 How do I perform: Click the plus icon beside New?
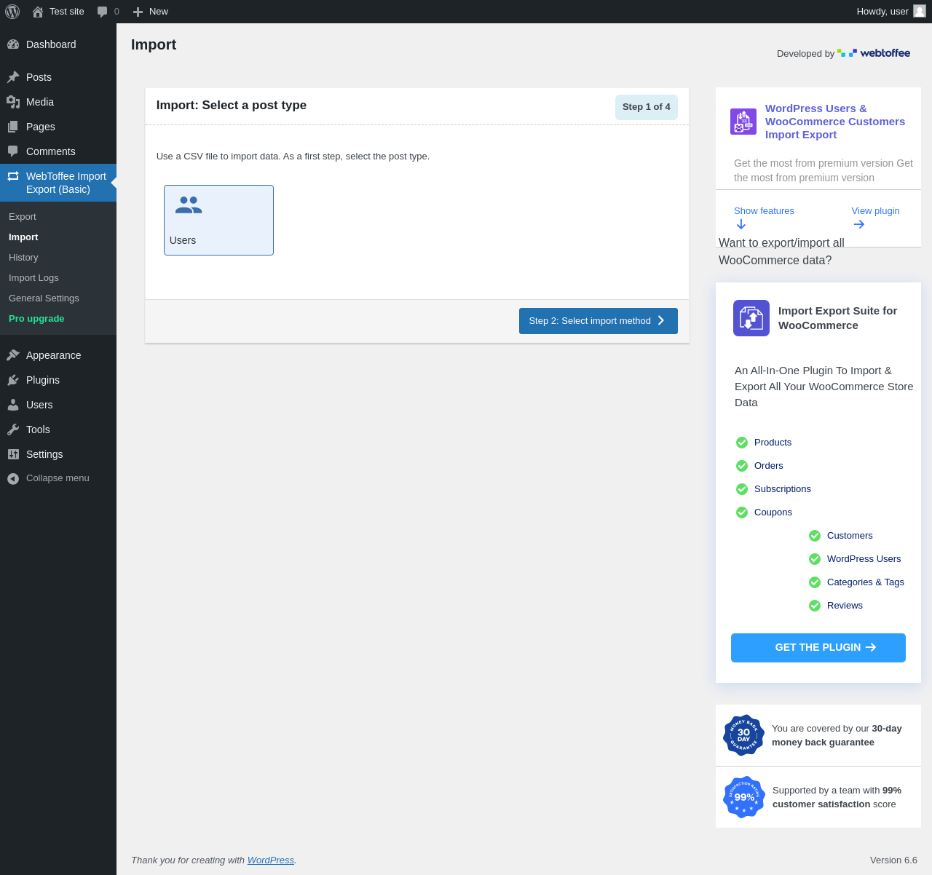tap(138, 12)
